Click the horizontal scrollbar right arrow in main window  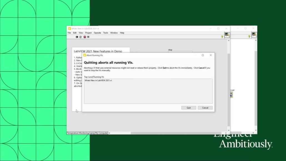tap(226, 133)
